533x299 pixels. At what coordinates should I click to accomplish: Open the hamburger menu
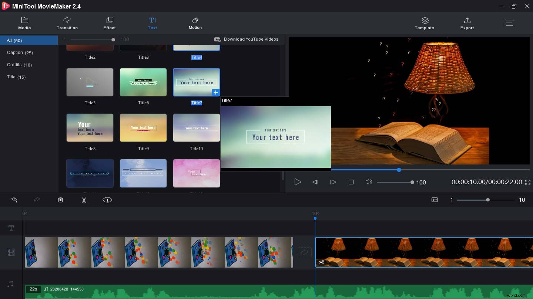[510, 23]
